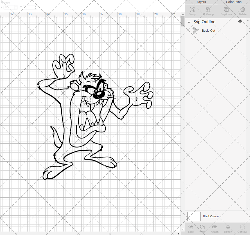Click the X position input field
Image resolution: width=250 pixels, height=235 pixels.
pos(9,7)
